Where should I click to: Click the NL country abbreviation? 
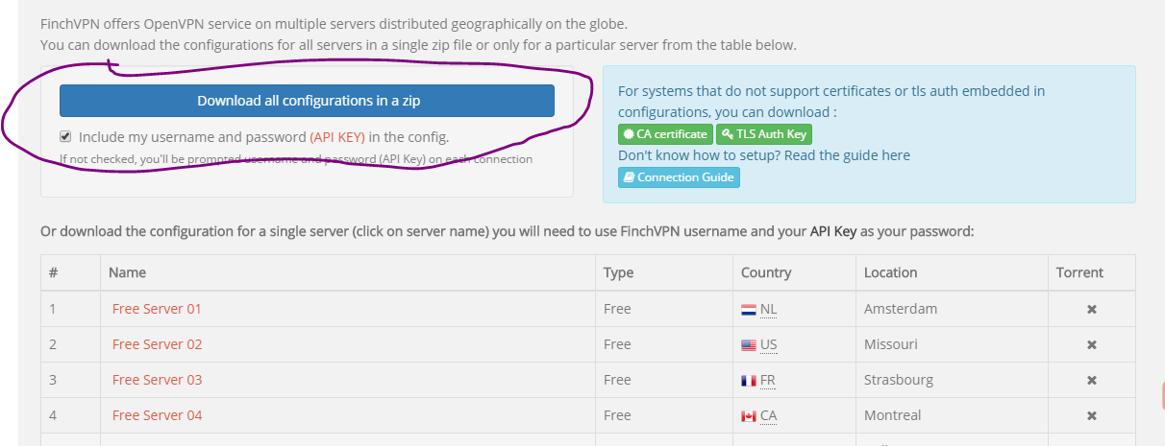pos(768,309)
